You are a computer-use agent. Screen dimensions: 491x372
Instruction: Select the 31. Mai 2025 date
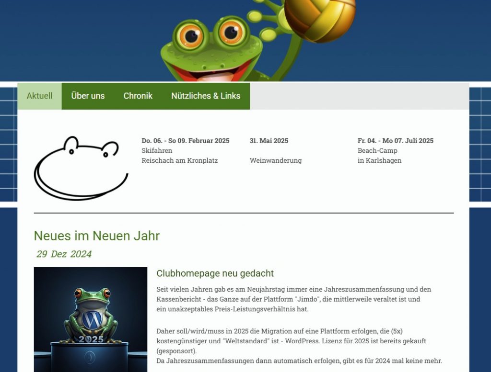(x=269, y=141)
